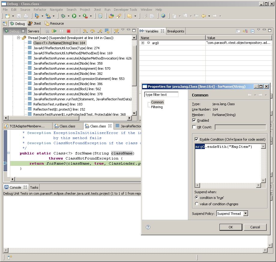Switch to the Resource perspective

[x=54, y=23]
